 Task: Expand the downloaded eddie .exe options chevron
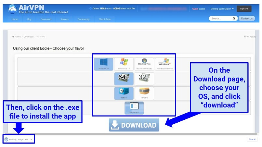tap(31, 139)
